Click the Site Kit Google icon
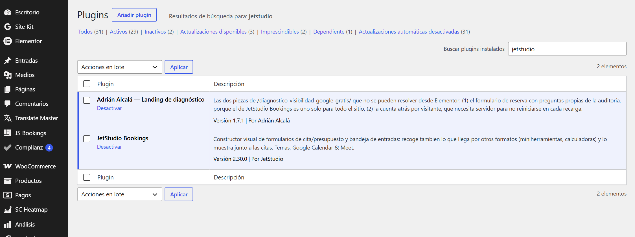Image resolution: width=635 pixels, height=237 pixels. [8, 27]
